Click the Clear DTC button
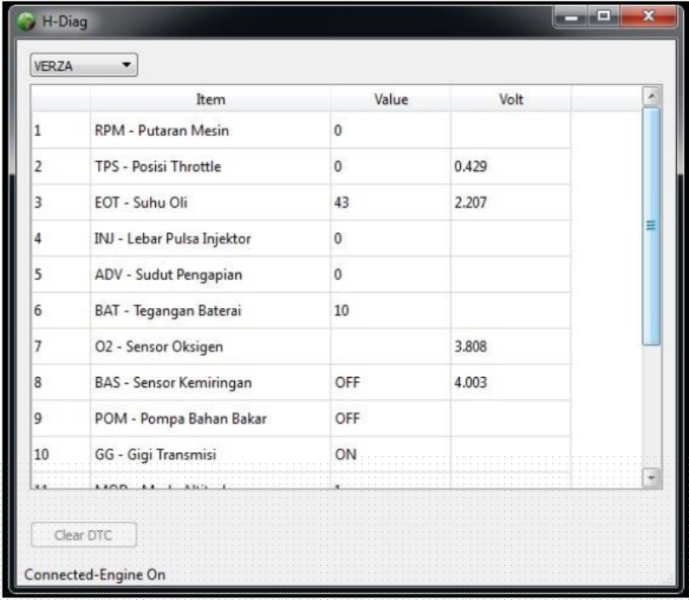This screenshot has width=689, height=600. 83,535
